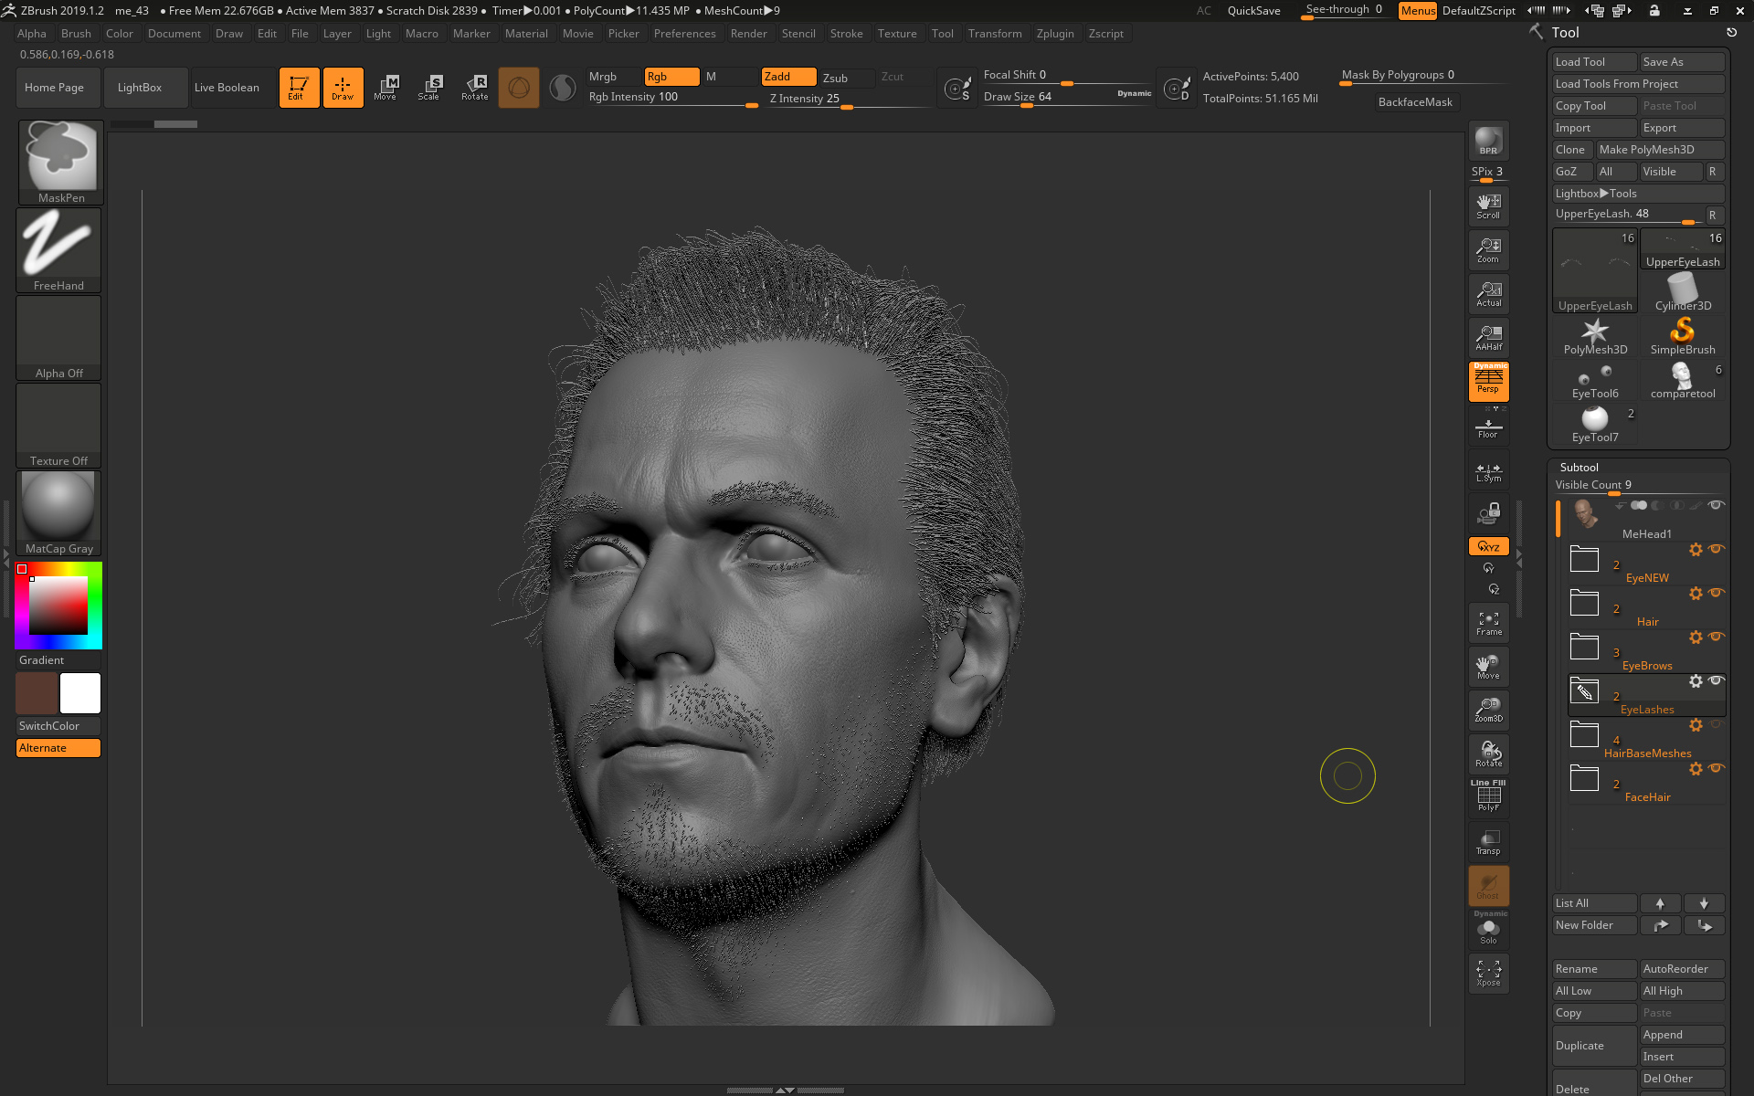1754x1096 pixels.
Task: Expand the HairBaseMeshes subtool folder
Action: pyautogui.click(x=1584, y=734)
